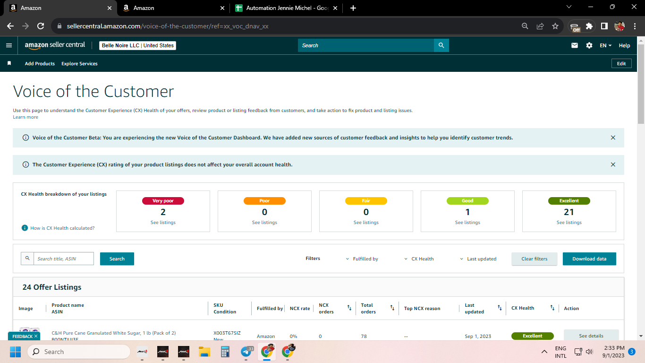Click the extension icon showing the Off badge

[x=575, y=26]
